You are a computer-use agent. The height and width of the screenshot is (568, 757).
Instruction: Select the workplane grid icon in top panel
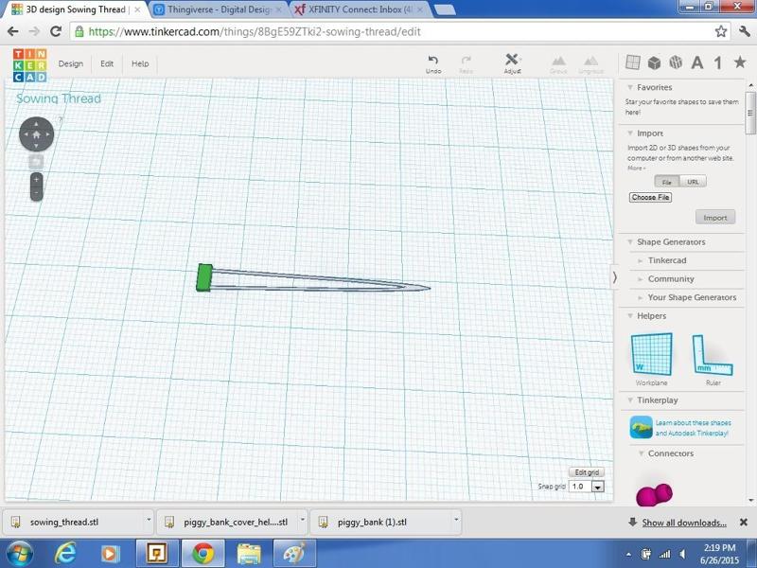click(x=633, y=62)
